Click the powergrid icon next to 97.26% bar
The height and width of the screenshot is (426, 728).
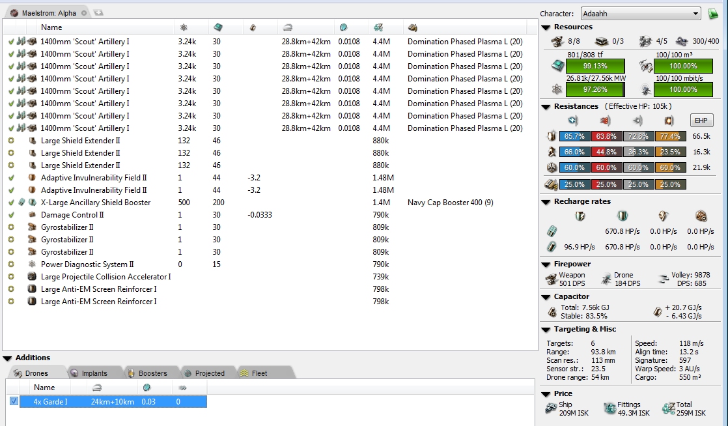point(557,89)
